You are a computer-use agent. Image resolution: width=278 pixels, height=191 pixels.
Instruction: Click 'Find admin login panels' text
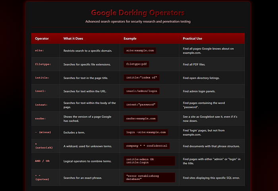199,91
